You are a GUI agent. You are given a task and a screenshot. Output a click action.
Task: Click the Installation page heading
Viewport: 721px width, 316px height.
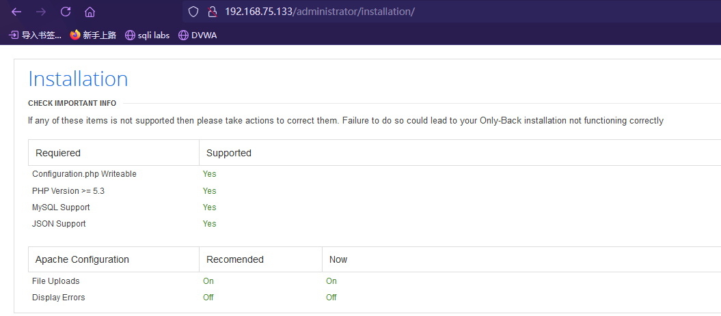click(x=78, y=79)
